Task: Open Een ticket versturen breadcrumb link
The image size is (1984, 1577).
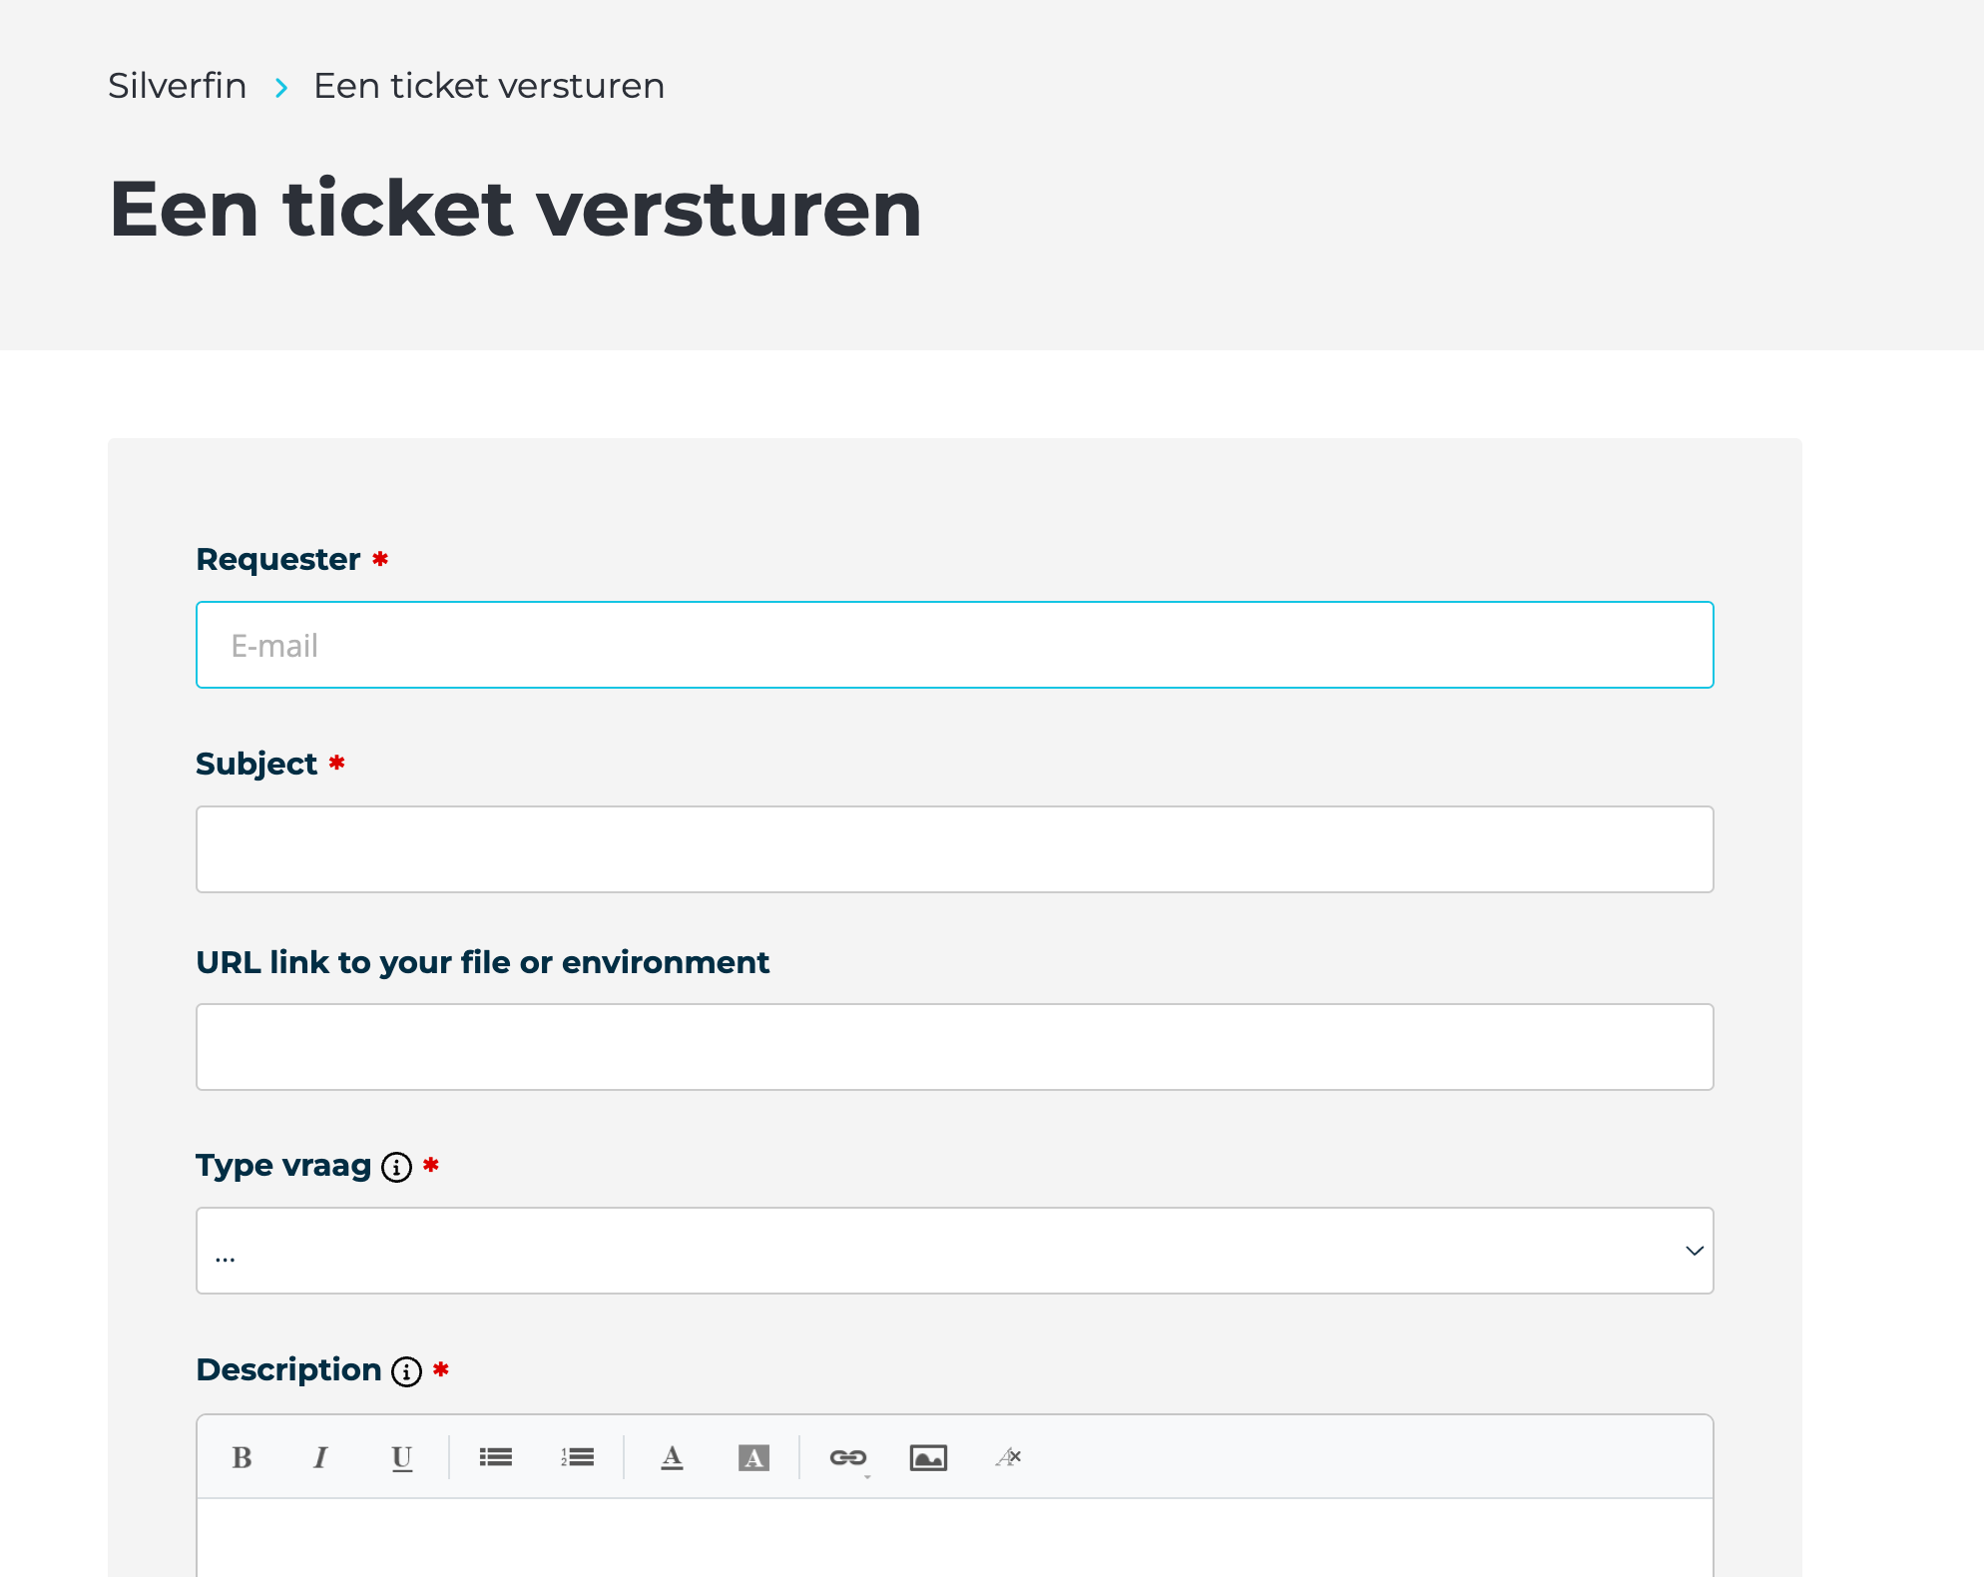Action: click(x=489, y=86)
